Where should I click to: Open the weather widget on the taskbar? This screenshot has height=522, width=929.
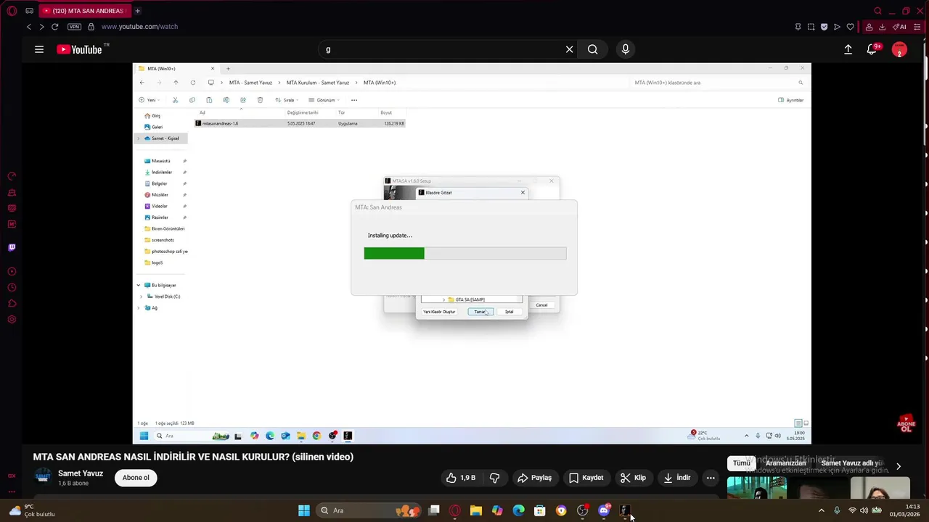[33, 510]
